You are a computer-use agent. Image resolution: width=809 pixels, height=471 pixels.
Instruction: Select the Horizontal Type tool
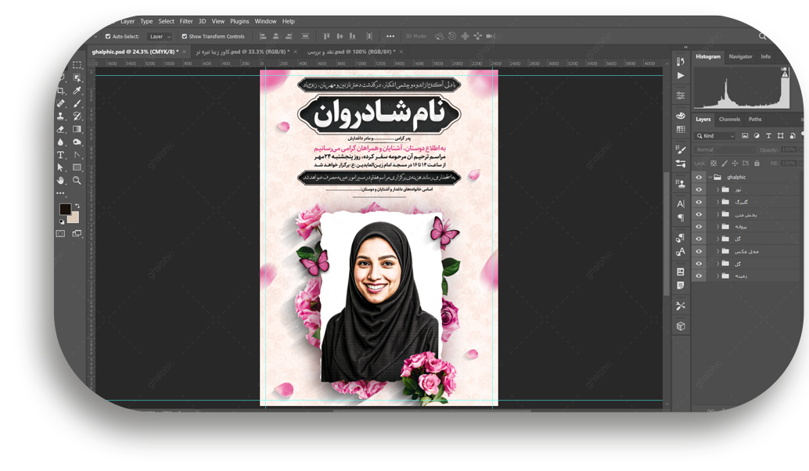[x=61, y=155]
